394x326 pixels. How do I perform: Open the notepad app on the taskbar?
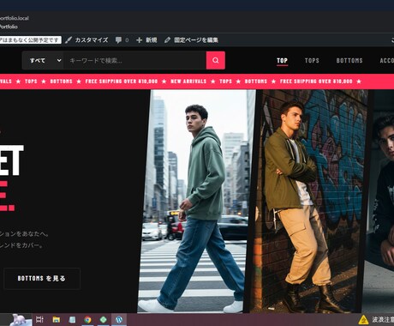point(72,320)
